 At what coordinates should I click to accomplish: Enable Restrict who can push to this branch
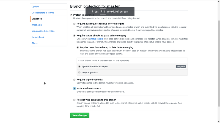point(74,100)
